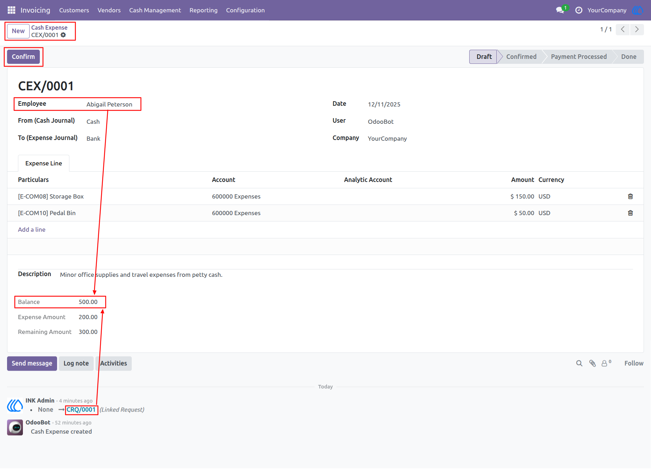Click the user avatar in top bar
The height and width of the screenshot is (469, 651).
coord(638,10)
